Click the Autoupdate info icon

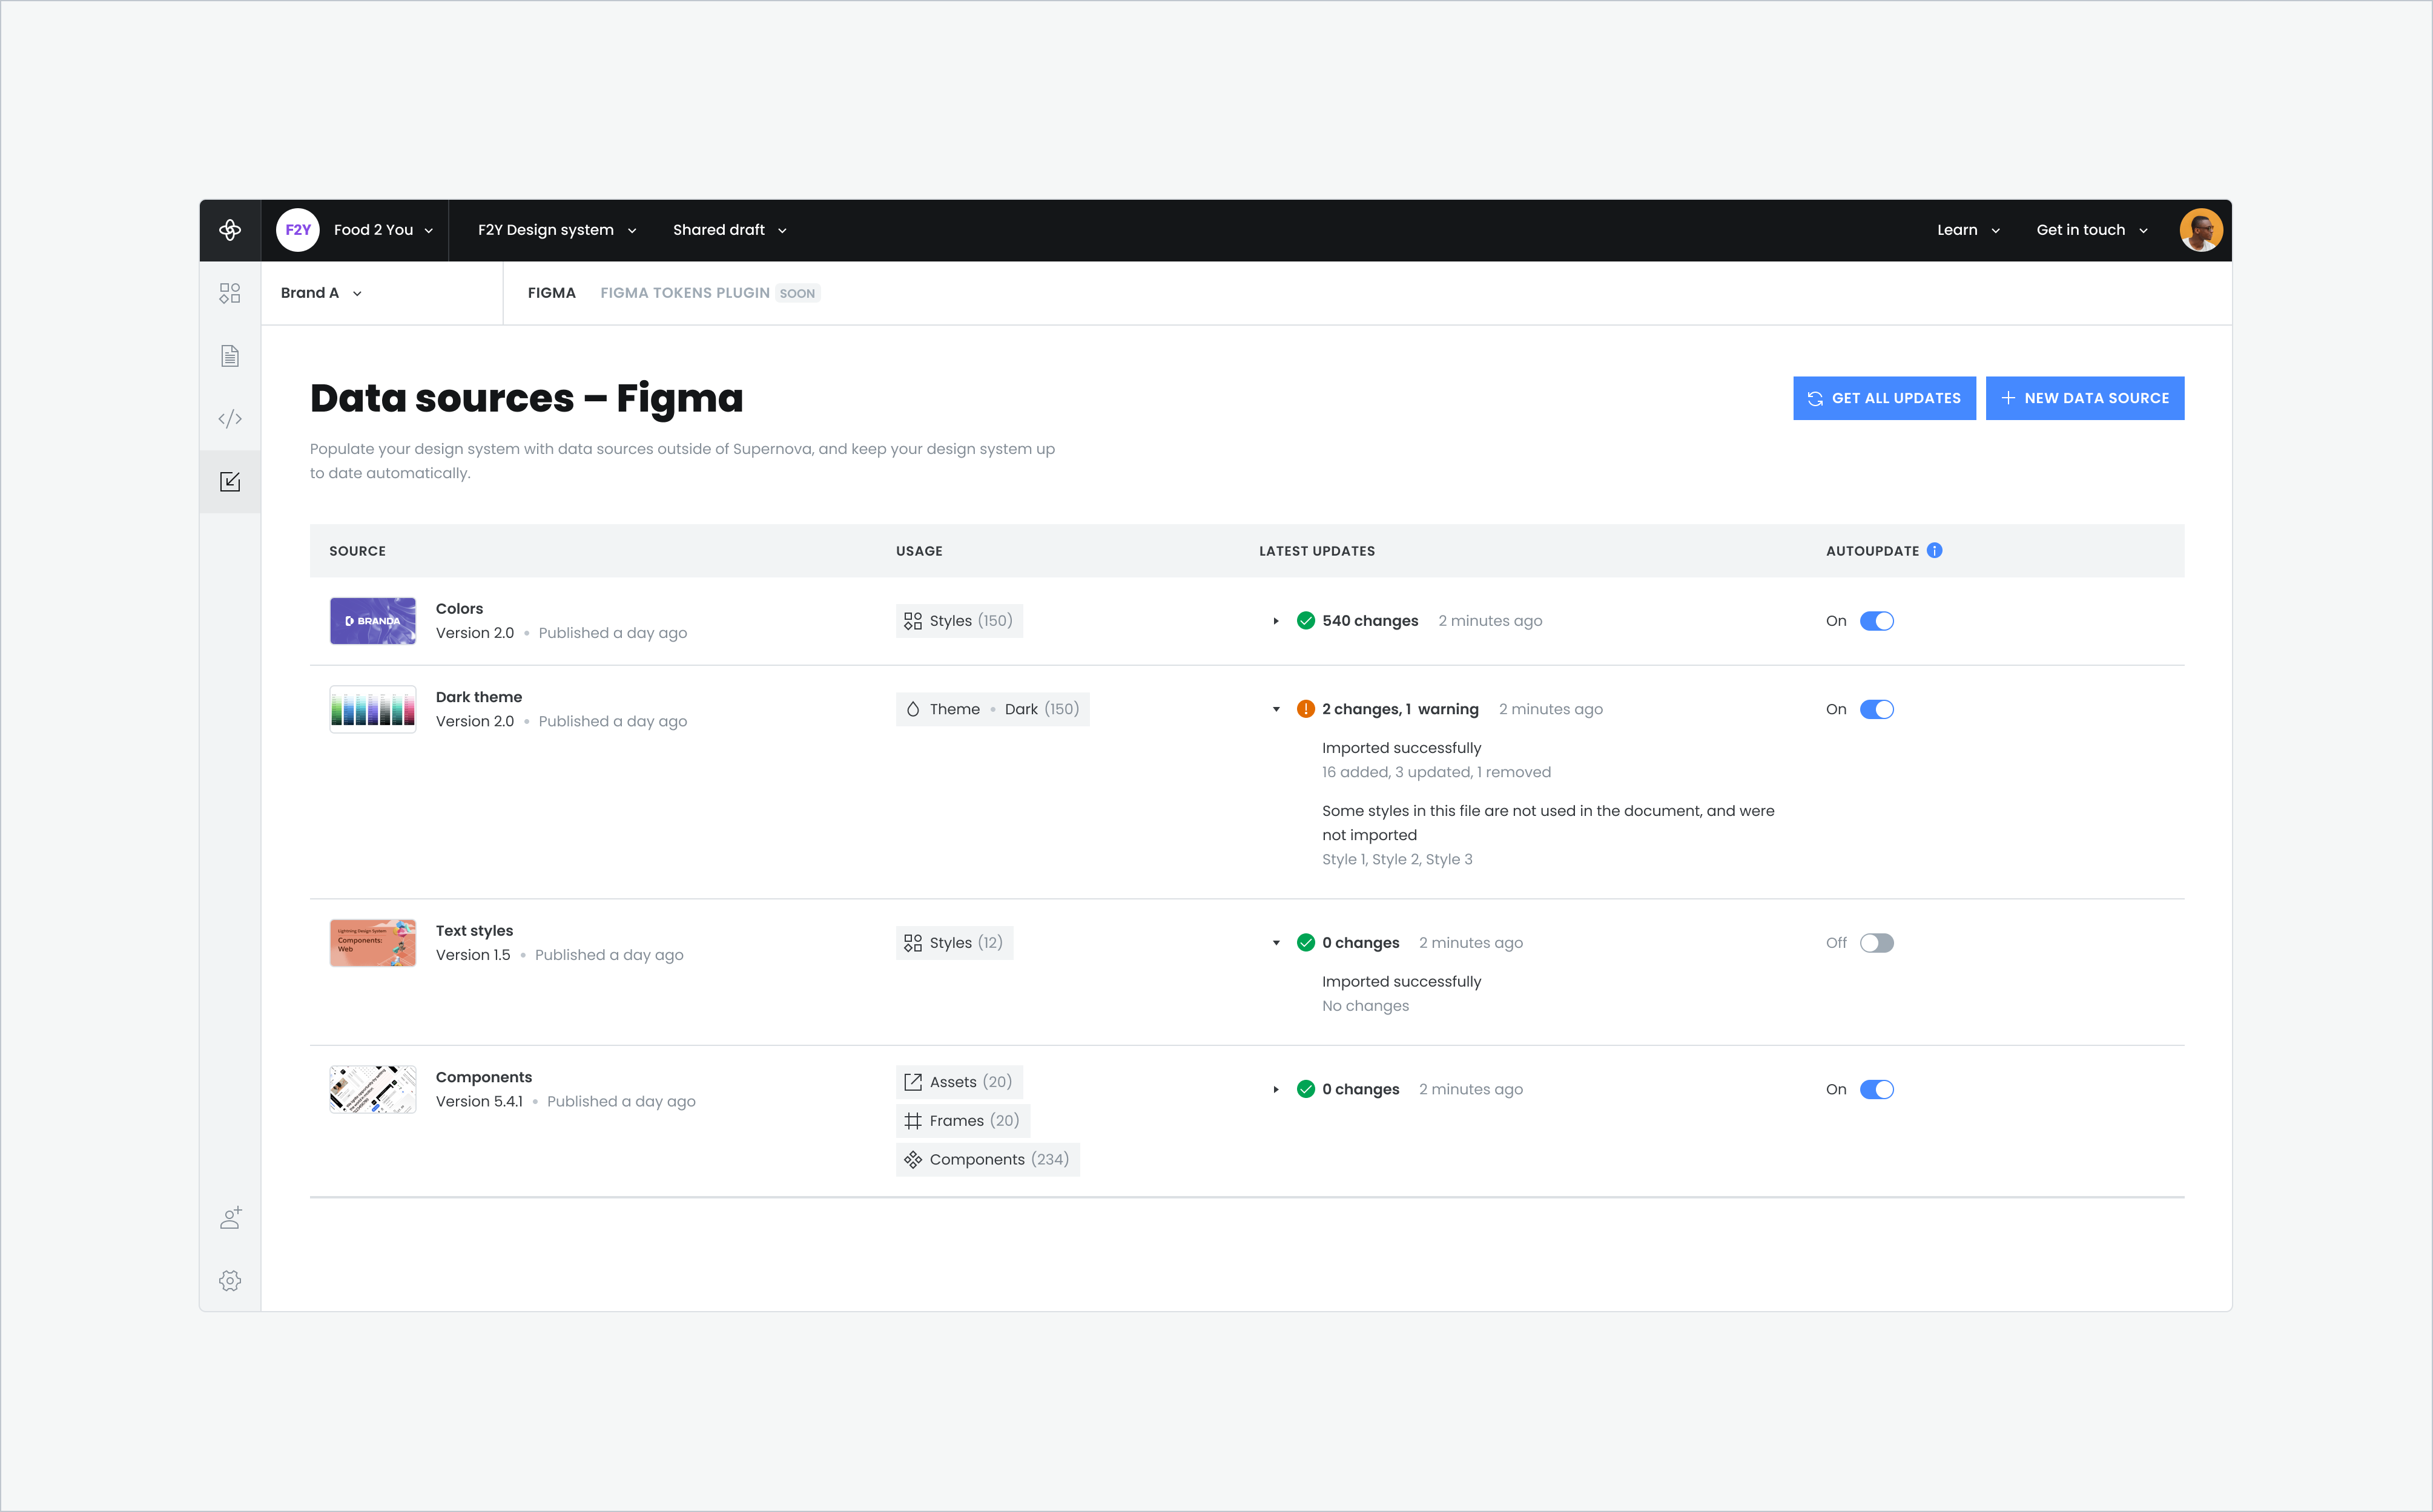click(1935, 550)
